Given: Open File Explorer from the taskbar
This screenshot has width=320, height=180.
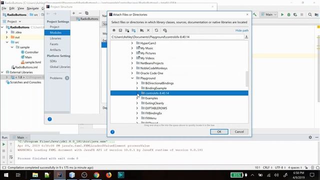Looking at the screenshot, I should pos(35,175).
